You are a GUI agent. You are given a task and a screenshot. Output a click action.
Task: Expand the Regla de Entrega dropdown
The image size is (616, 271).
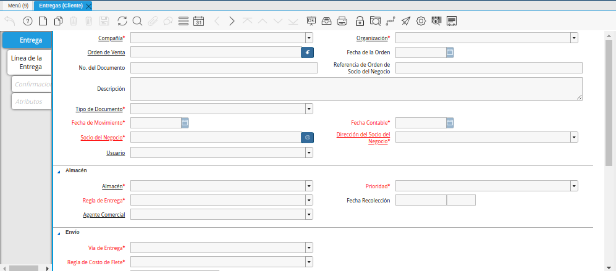(310, 200)
